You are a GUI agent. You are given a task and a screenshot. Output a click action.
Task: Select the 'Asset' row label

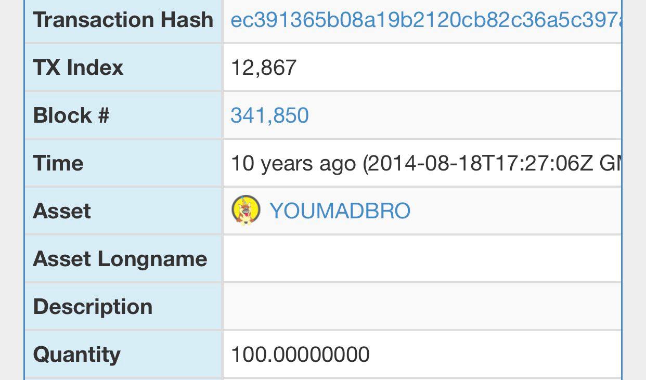point(61,211)
